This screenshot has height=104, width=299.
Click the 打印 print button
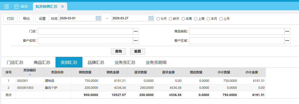(10, 19)
